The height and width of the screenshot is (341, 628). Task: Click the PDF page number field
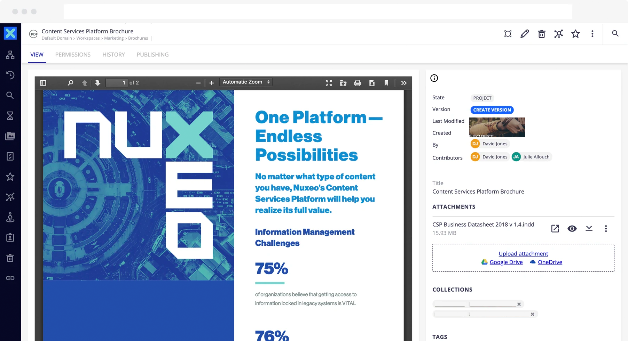117,83
